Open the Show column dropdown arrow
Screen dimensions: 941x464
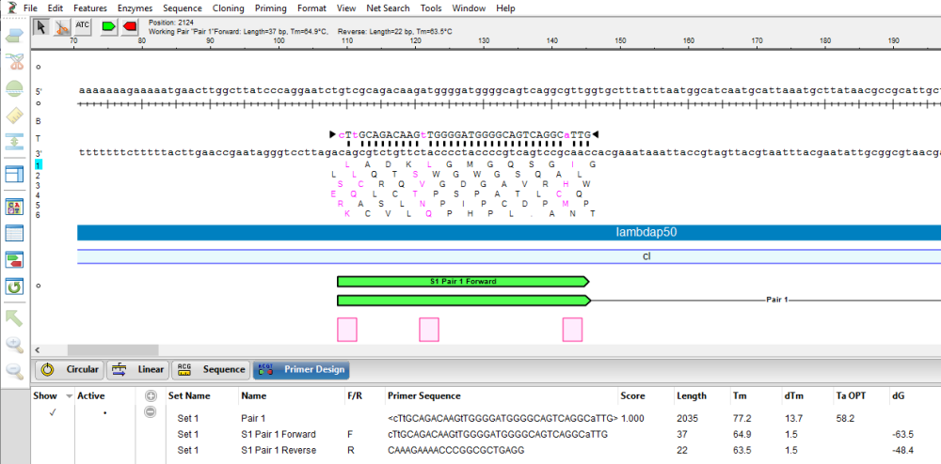point(69,396)
